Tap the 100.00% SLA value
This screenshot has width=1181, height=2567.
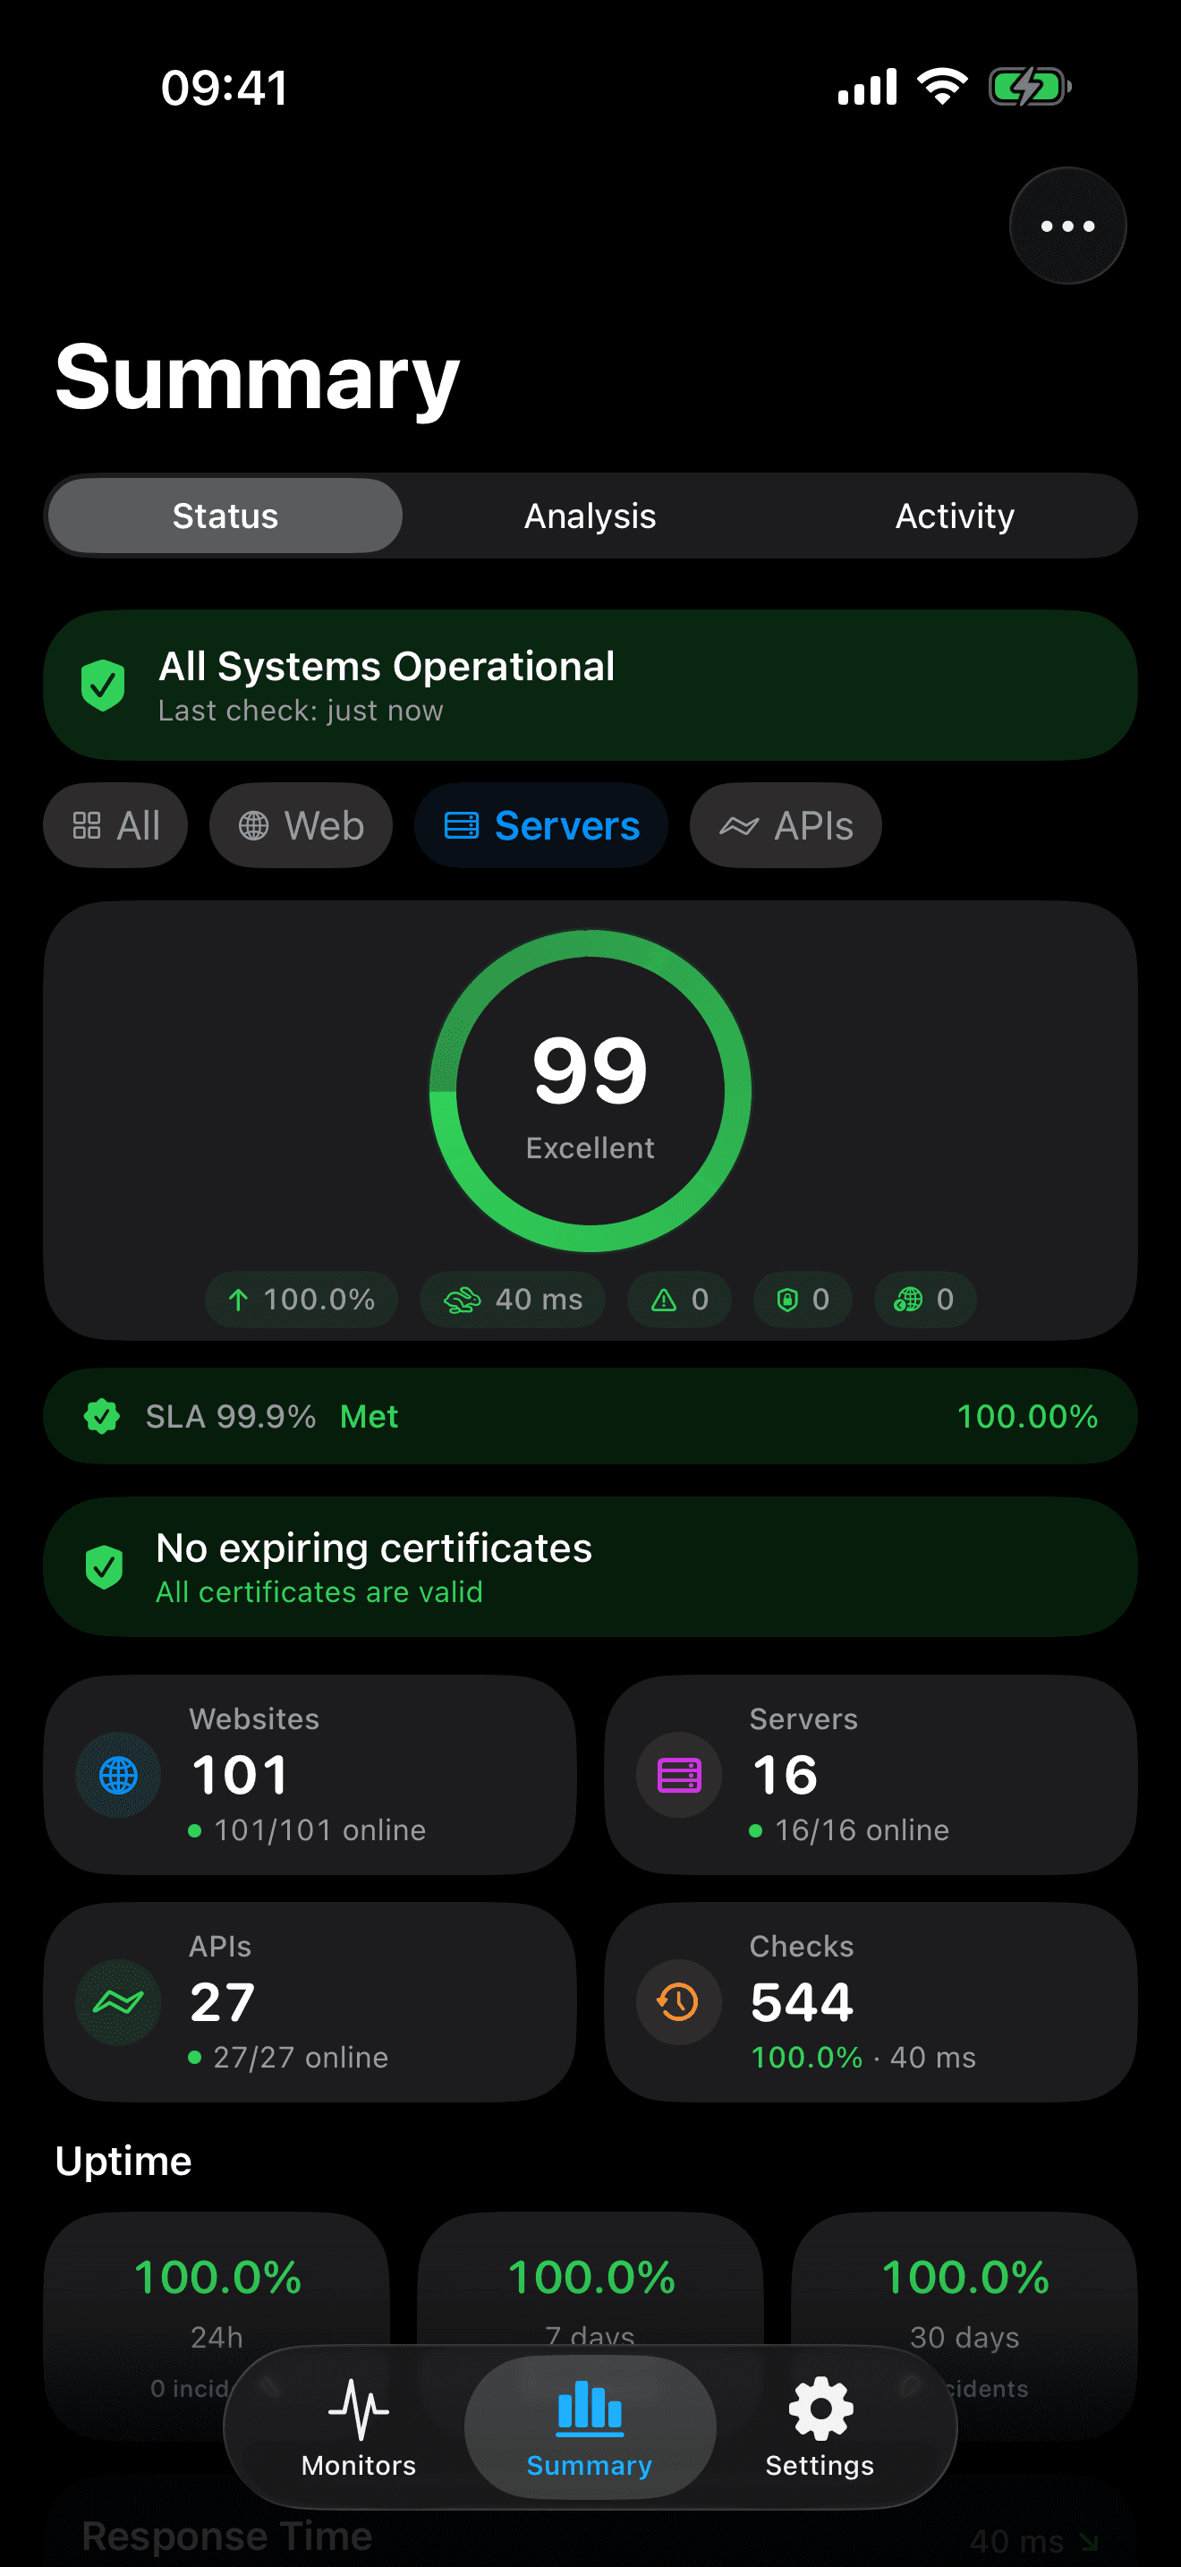pyautogui.click(x=1026, y=1416)
